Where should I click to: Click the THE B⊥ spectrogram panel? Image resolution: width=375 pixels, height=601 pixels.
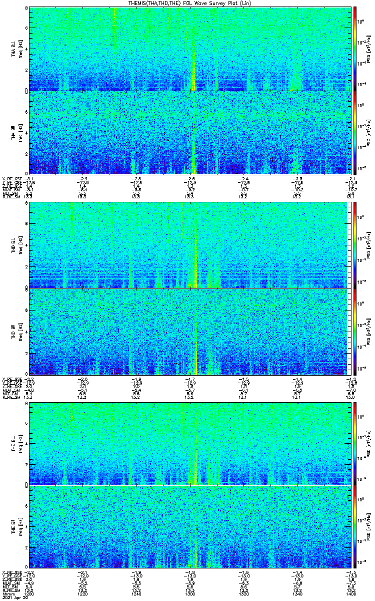pos(189,443)
